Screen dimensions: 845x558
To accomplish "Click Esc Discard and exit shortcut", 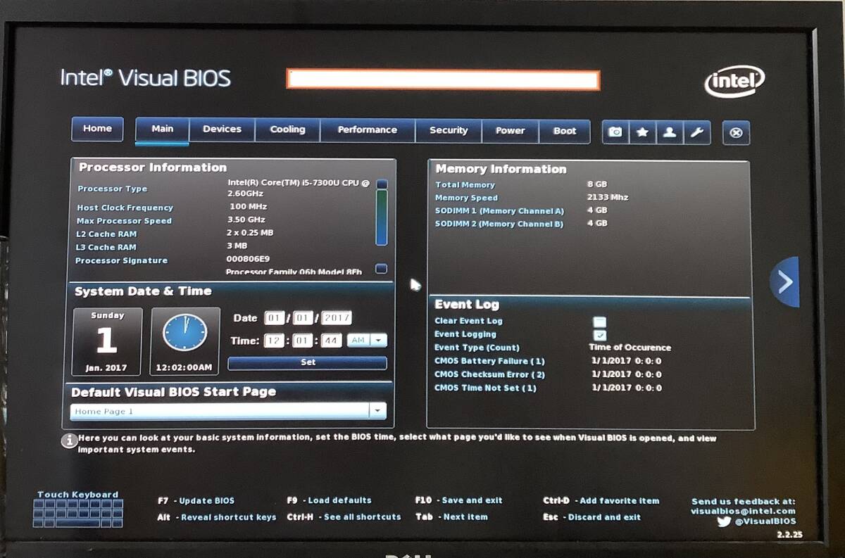I will (591, 517).
